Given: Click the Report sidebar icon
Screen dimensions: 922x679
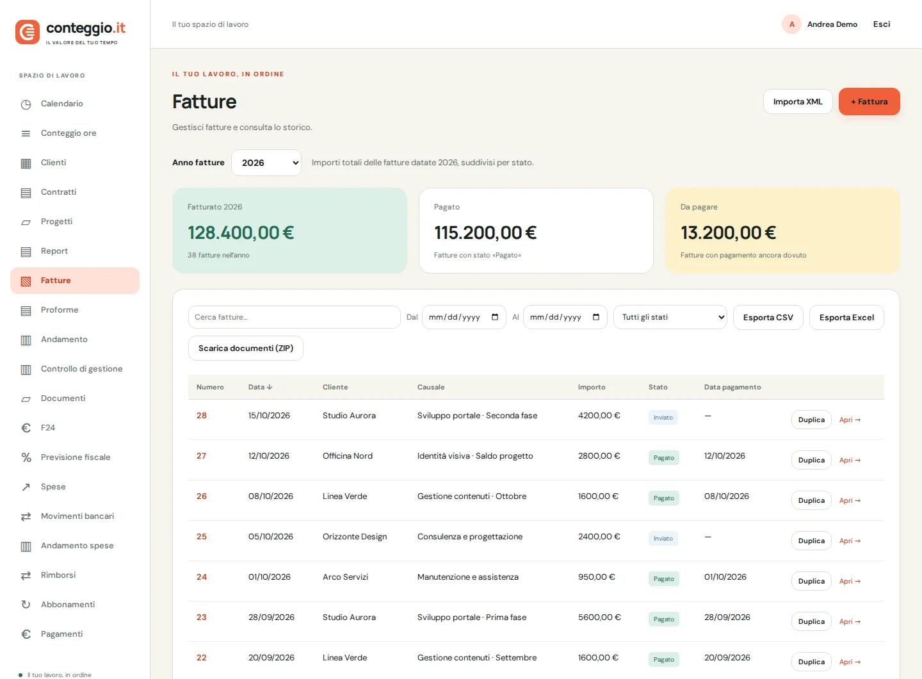Looking at the screenshot, I should coord(26,252).
